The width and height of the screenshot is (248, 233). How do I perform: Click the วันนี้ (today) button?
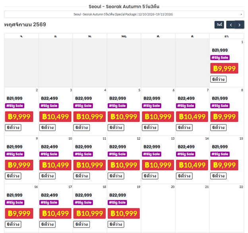coord(219,25)
